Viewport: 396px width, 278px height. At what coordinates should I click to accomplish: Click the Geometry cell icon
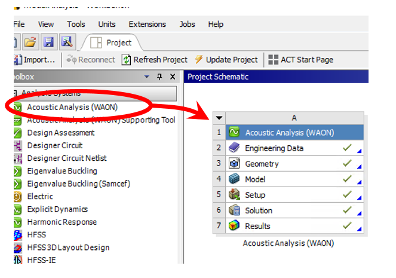(x=234, y=164)
